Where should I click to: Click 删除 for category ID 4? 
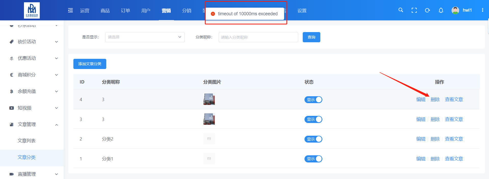435,100
